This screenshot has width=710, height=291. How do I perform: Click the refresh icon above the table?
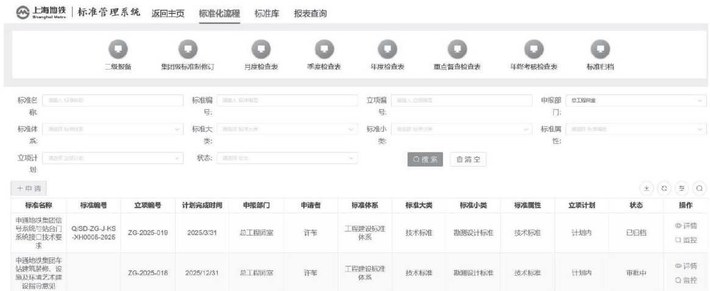[664, 189]
